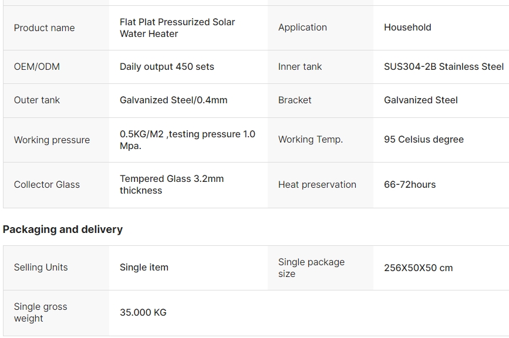Click the "Packaging and delivery" heading
Image resolution: width=509 pixels, height=338 pixels.
coord(63,229)
